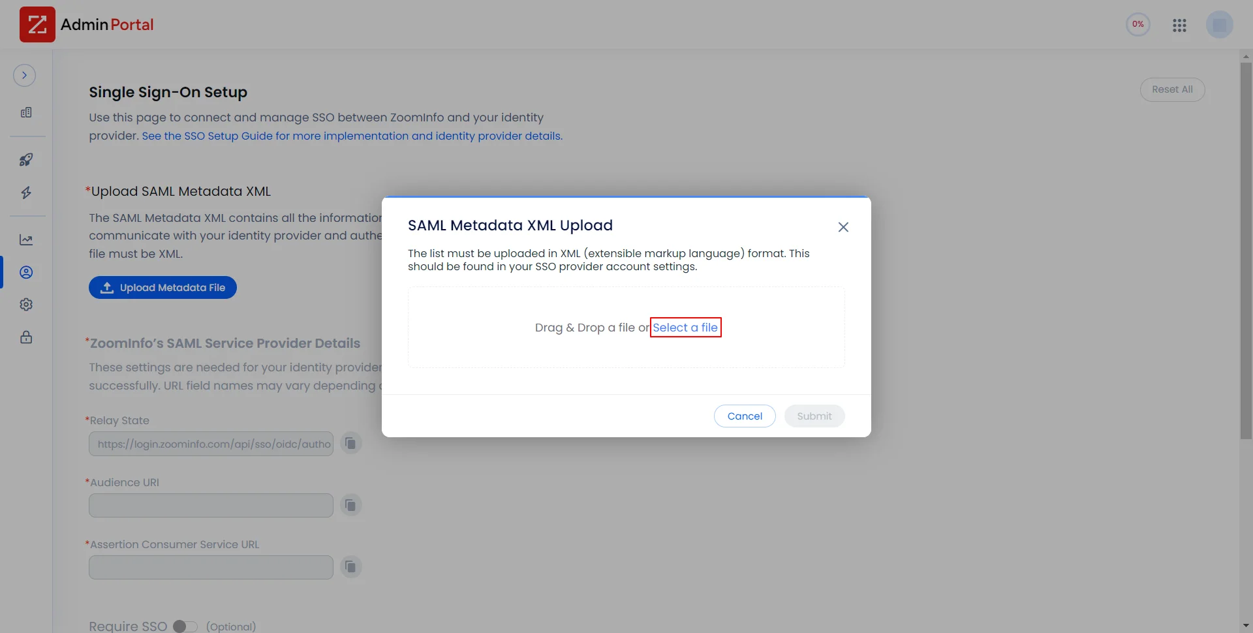Toggle the Require SSO switch
Image resolution: width=1253 pixels, height=633 pixels.
[x=185, y=626]
